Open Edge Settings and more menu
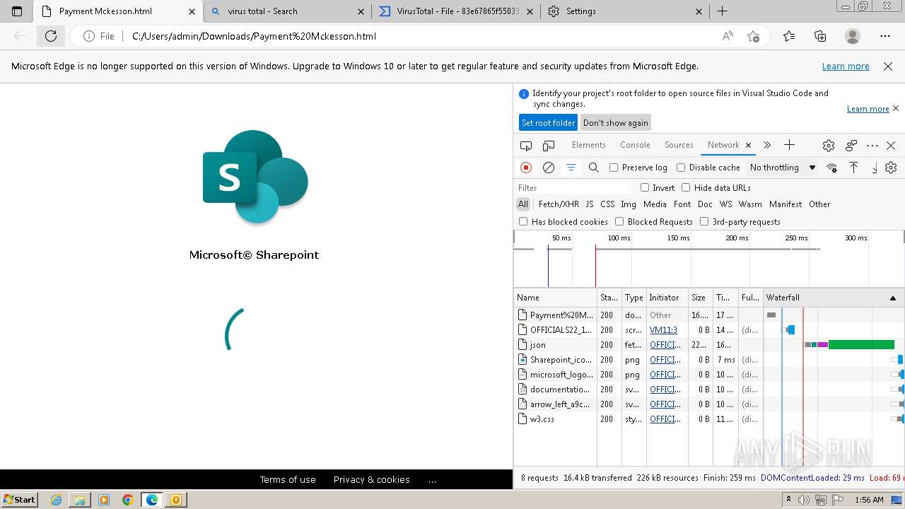905x509 pixels. point(885,36)
